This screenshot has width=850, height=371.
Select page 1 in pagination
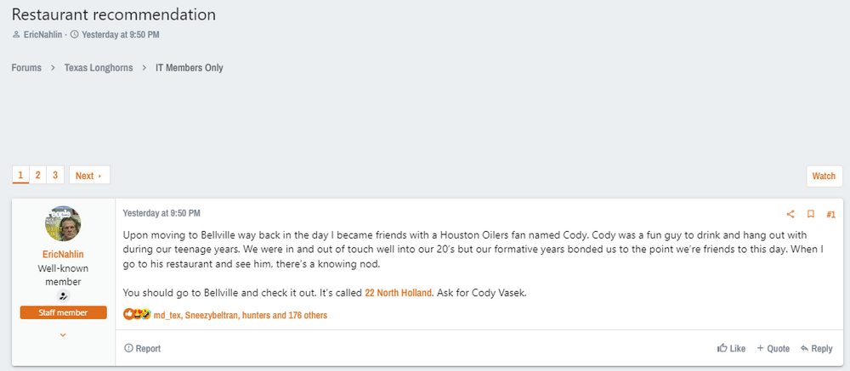coord(21,176)
